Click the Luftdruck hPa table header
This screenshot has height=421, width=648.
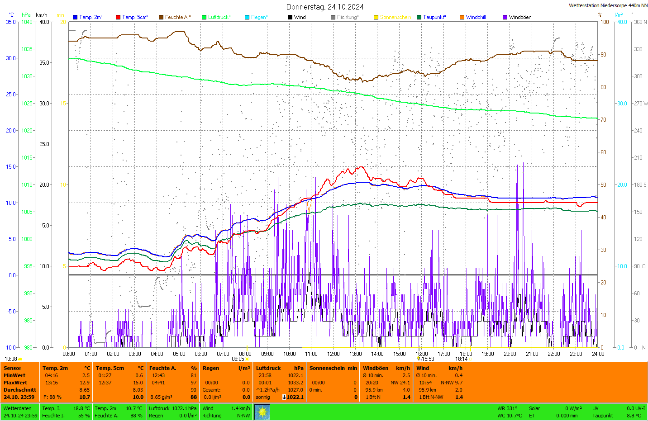click(280, 368)
